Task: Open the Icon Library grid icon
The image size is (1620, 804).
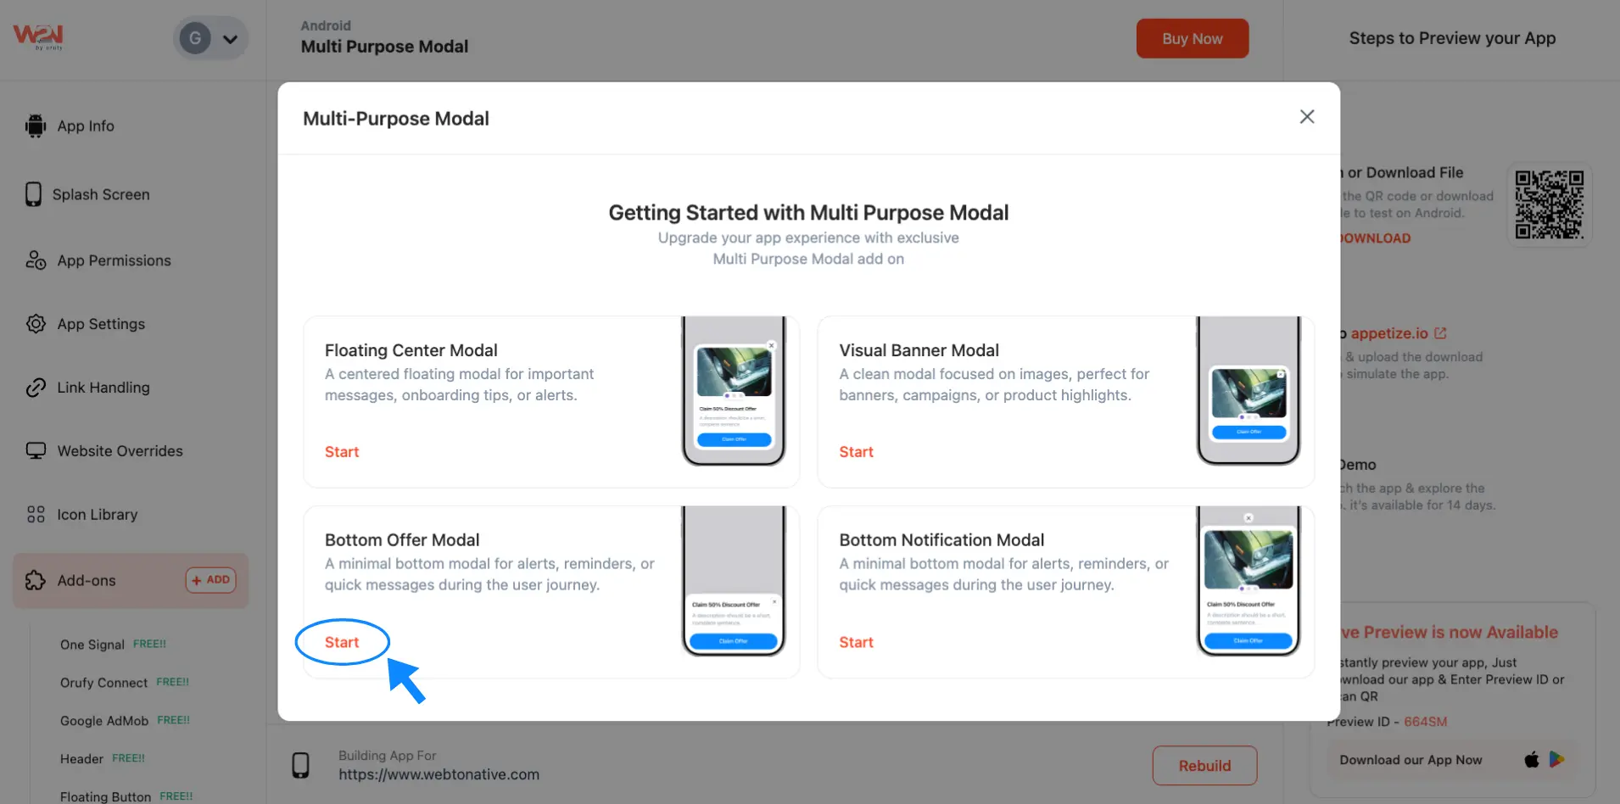Action: 36,515
